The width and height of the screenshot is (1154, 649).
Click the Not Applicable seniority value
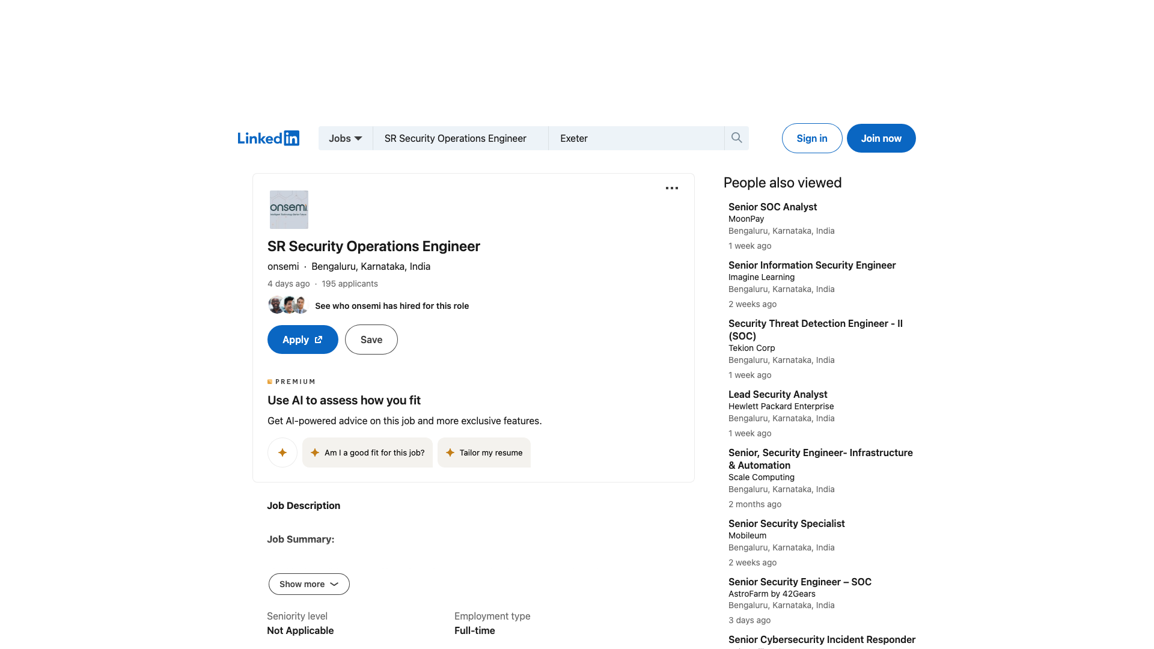pyautogui.click(x=300, y=630)
